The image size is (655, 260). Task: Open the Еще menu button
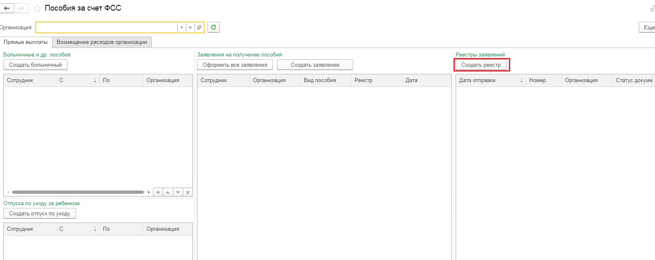coord(647,27)
